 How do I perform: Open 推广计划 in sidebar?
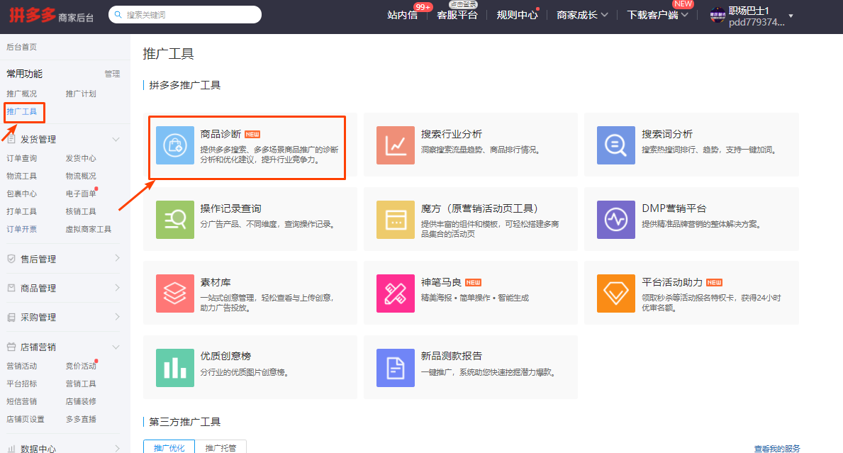pyautogui.click(x=81, y=94)
